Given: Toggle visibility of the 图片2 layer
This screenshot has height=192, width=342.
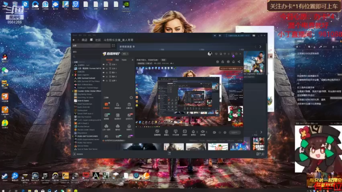Looking at the screenshot, I should coord(103,77).
